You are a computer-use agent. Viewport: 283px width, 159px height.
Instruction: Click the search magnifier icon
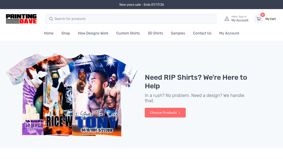pos(51,19)
